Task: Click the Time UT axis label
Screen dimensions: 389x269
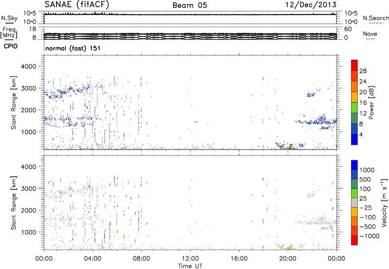Action: [x=190, y=266]
